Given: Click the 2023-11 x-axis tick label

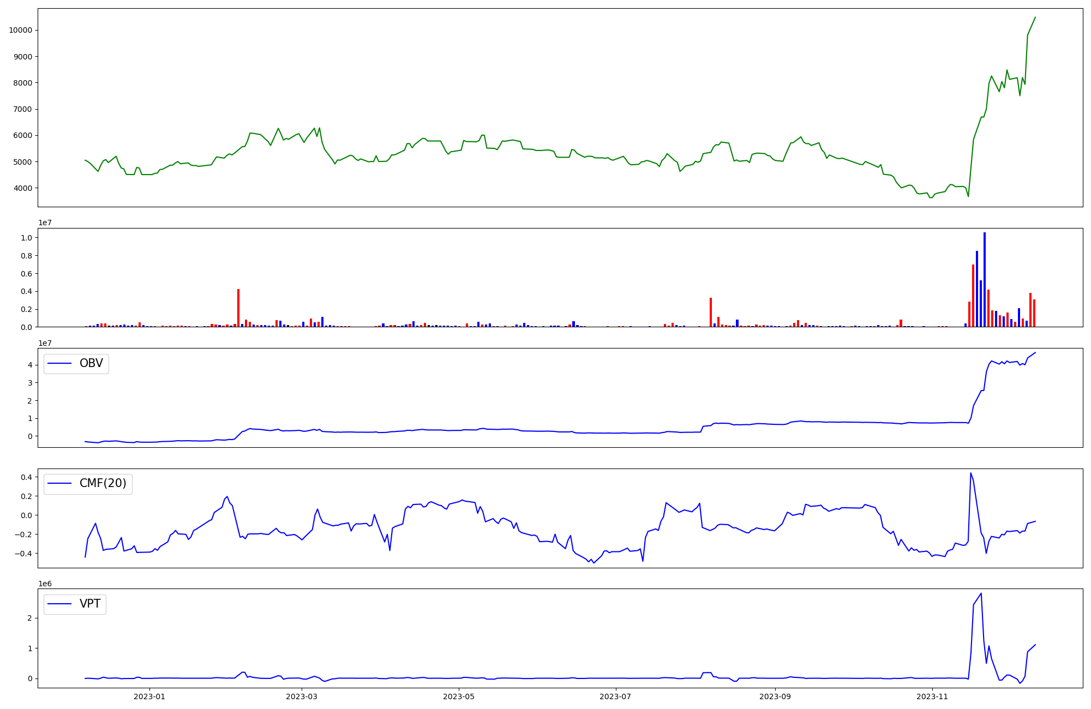Looking at the screenshot, I should [x=932, y=696].
